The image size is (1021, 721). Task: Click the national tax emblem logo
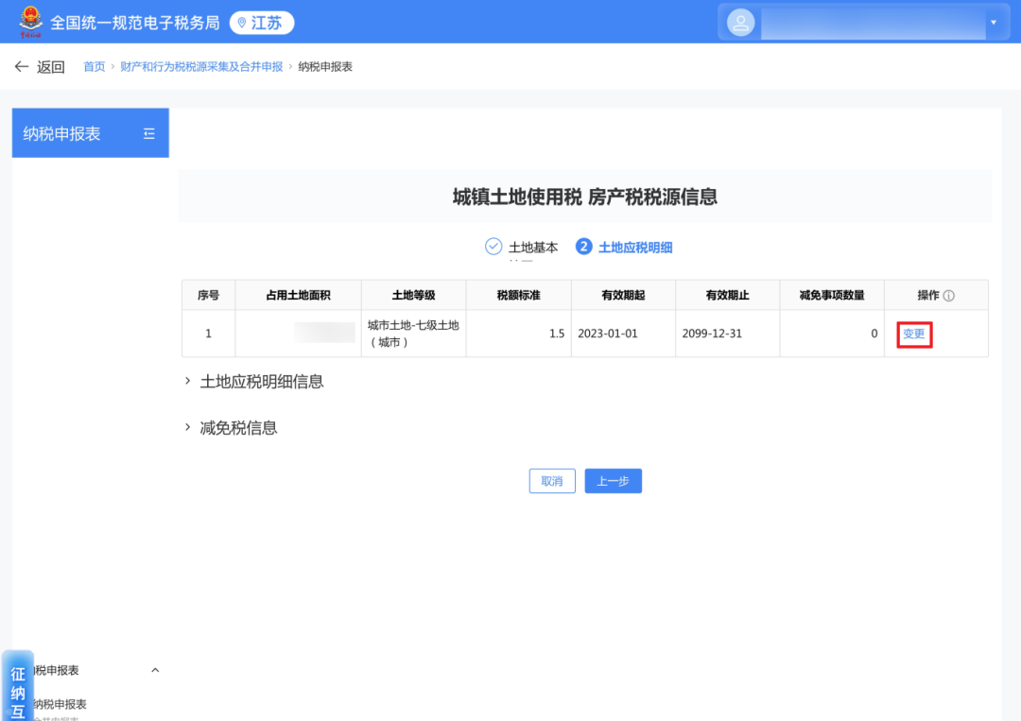(30, 22)
